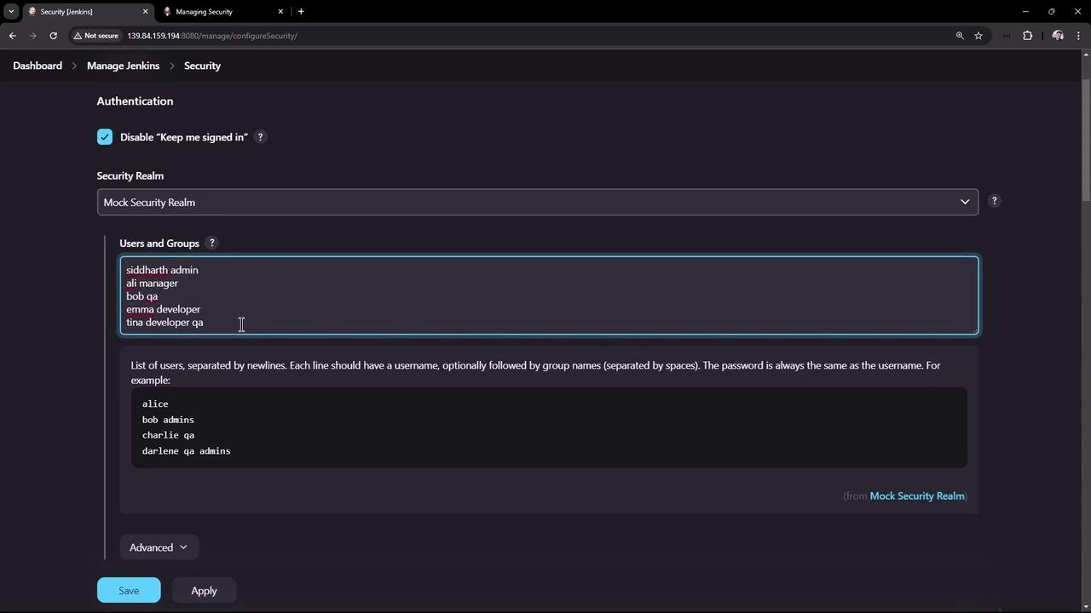The image size is (1091, 613).
Task: Open help for Users and Groups
Action: [x=212, y=243]
